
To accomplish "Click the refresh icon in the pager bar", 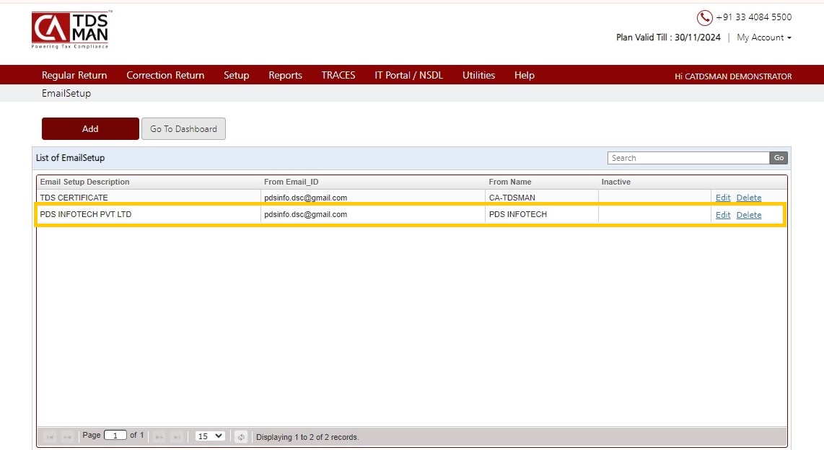I will click(x=241, y=437).
